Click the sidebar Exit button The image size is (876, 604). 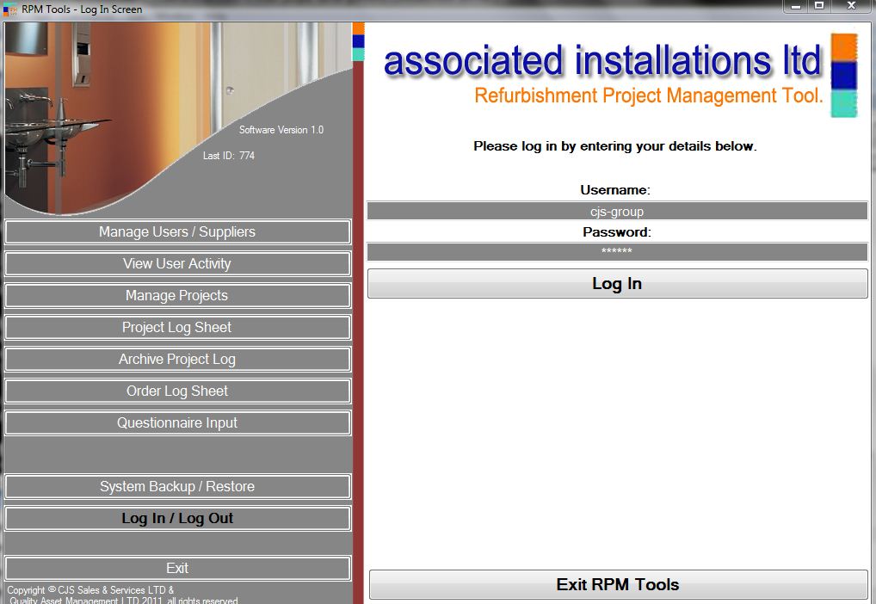tap(177, 569)
